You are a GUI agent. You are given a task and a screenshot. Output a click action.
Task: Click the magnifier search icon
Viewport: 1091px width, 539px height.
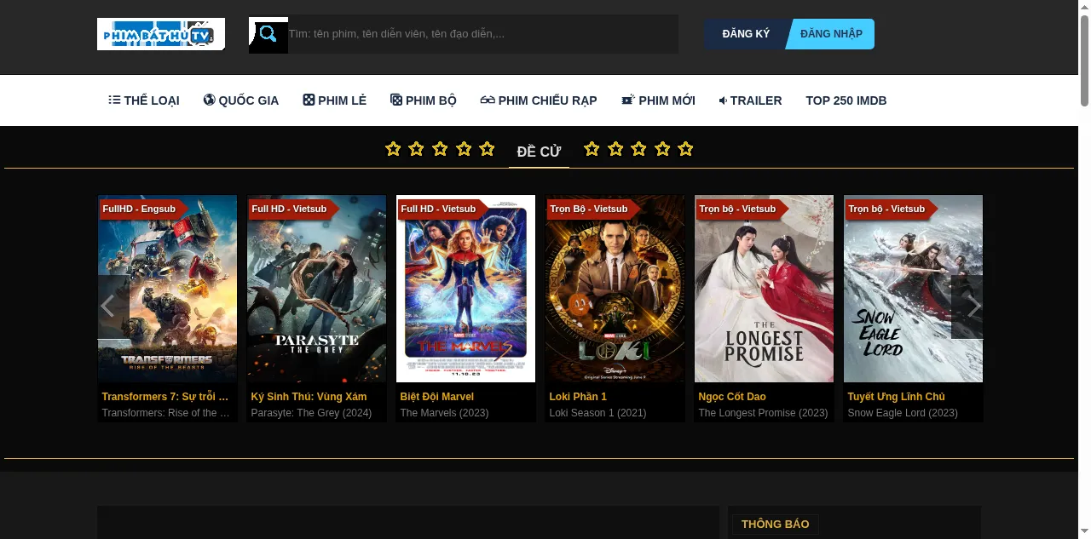click(x=268, y=34)
